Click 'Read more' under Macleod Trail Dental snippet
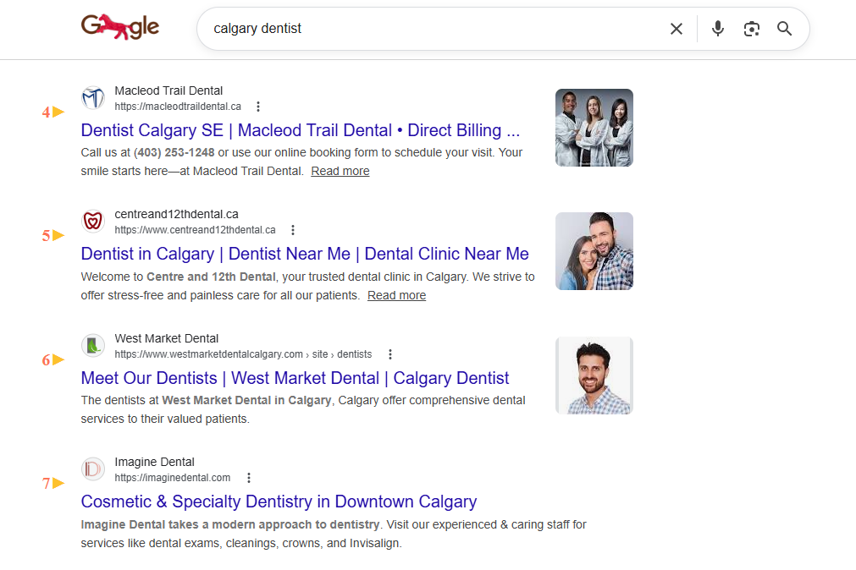 340,171
